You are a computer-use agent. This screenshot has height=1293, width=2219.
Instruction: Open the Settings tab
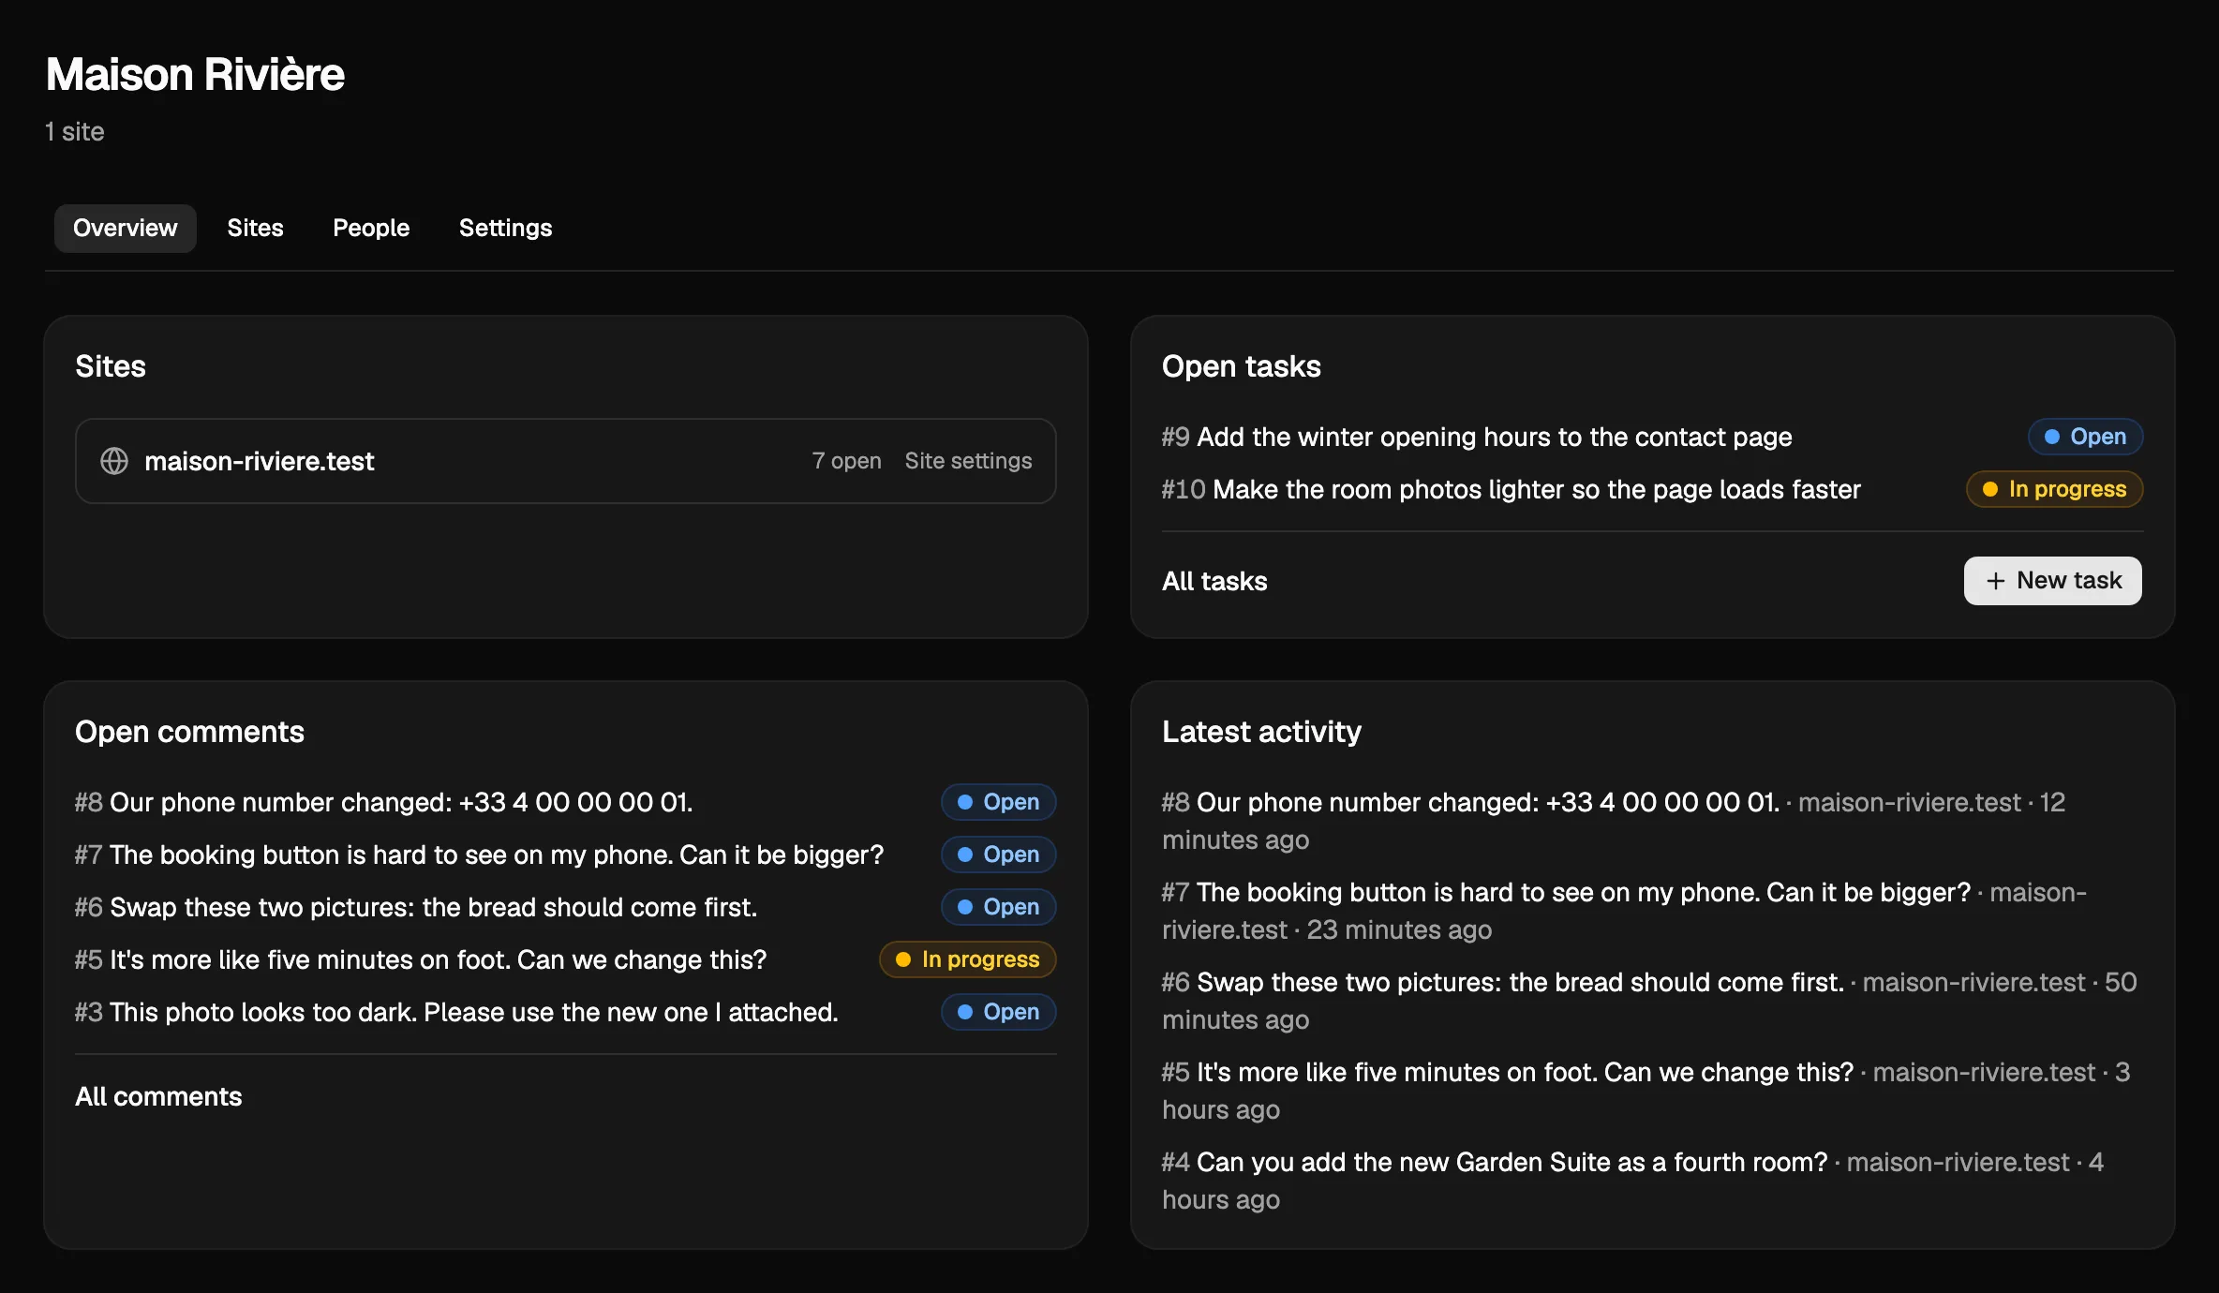click(505, 228)
